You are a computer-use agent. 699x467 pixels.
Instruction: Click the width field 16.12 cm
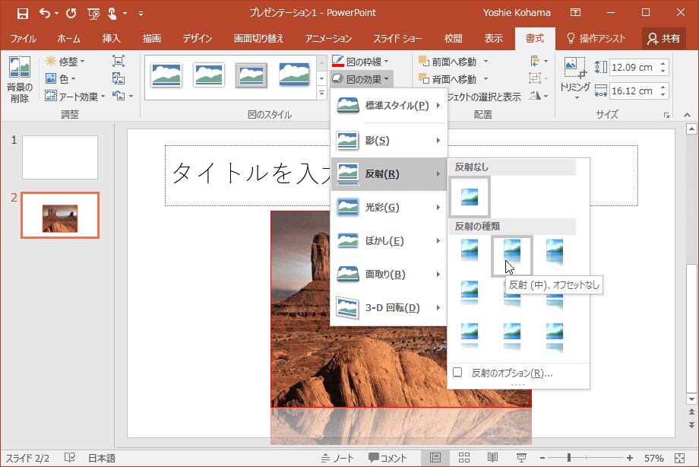[x=633, y=91]
